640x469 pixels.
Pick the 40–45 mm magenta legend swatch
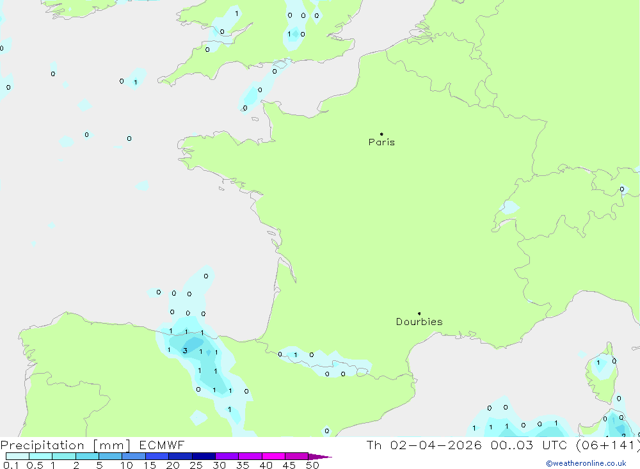[x=273, y=456]
